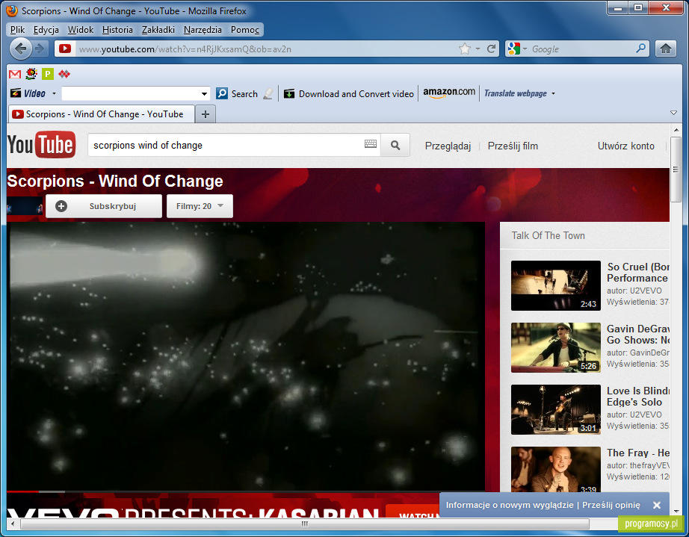
Task: Click the toolbar Search magnifier icon
Action: pos(222,93)
